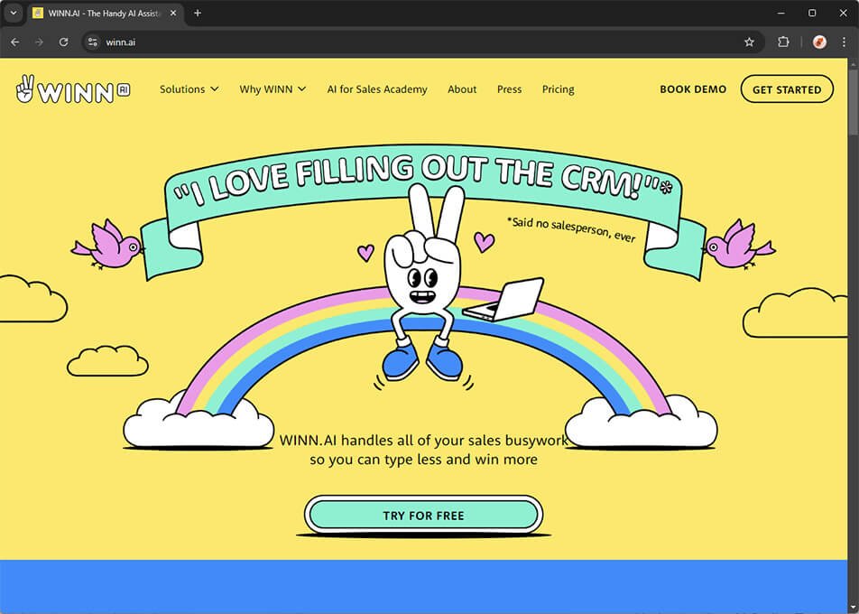
Task: Open the tab search dropdown arrow
Action: (14, 14)
